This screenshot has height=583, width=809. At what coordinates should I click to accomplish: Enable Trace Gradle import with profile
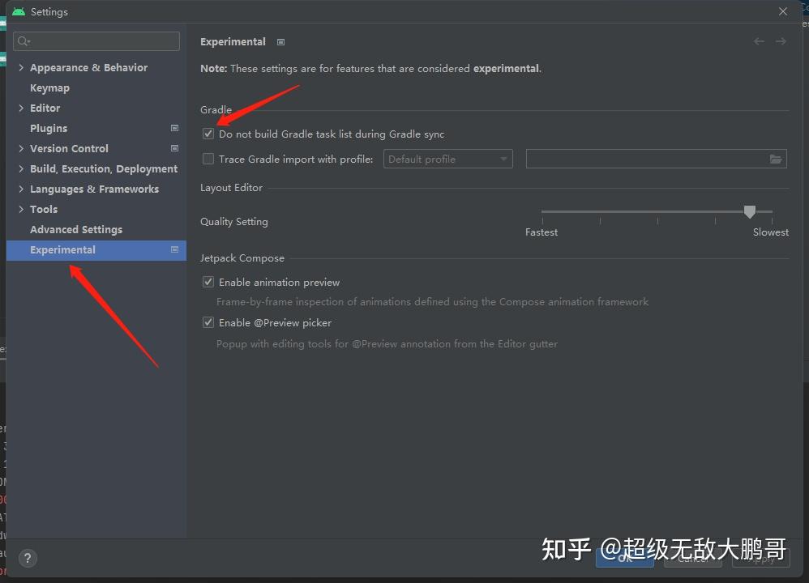pyautogui.click(x=208, y=159)
